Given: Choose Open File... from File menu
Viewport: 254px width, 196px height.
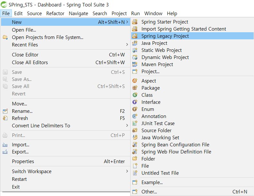Looking at the screenshot, I should pos(66,30).
